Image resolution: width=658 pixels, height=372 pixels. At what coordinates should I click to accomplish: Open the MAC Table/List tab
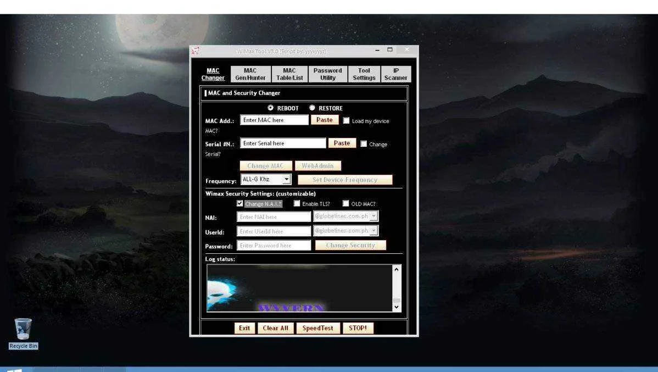coord(289,74)
